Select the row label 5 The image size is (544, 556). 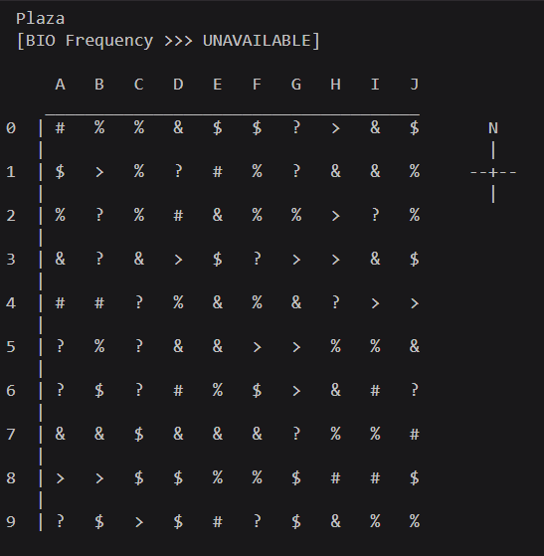(11, 347)
